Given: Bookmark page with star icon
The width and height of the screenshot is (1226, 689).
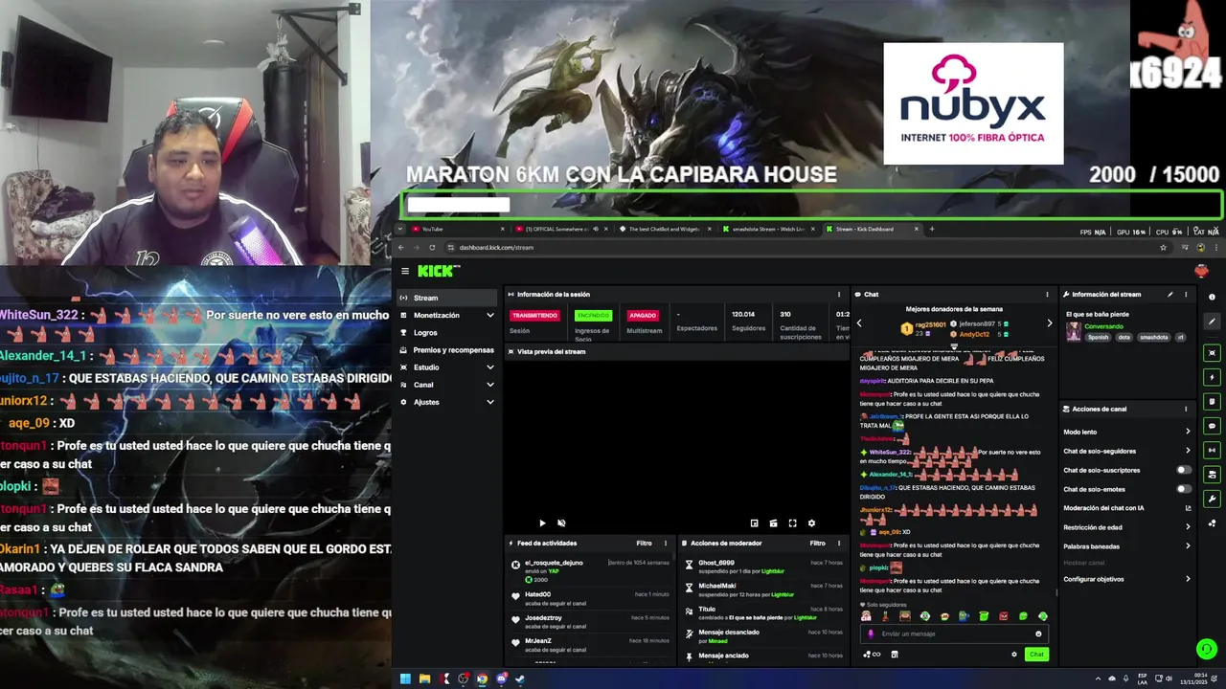Looking at the screenshot, I should coord(1163,247).
